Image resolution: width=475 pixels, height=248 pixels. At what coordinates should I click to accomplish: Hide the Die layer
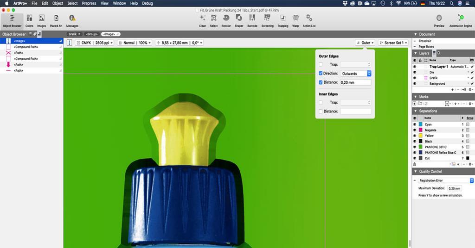(415, 72)
